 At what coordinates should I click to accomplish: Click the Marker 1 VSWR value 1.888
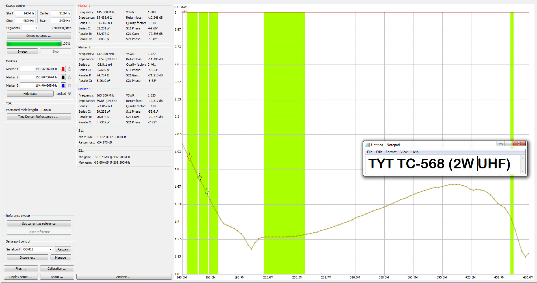click(x=152, y=12)
